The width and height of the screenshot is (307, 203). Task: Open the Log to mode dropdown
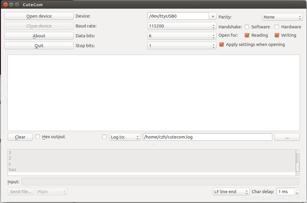[x=125, y=137]
